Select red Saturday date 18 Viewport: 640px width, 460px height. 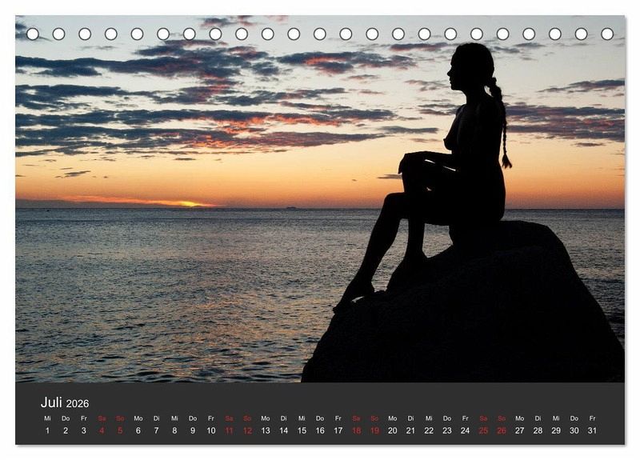pyautogui.click(x=356, y=430)
